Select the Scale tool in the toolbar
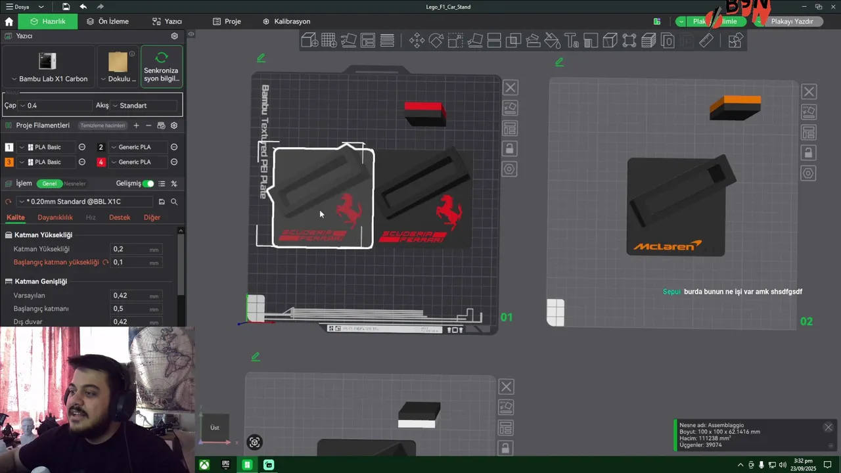Viewport: 841px width, 473px height. (x=455, y=41)
